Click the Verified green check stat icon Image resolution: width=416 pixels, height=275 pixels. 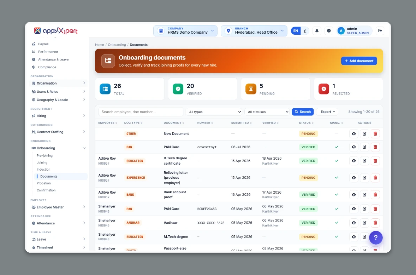click(178, 89)
